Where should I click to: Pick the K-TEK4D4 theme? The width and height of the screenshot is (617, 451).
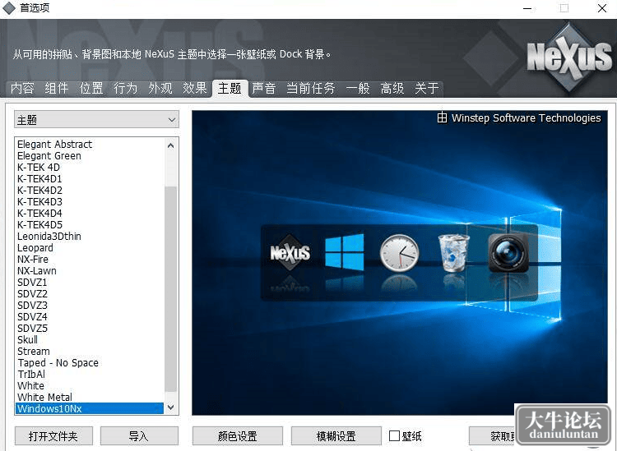90,214
